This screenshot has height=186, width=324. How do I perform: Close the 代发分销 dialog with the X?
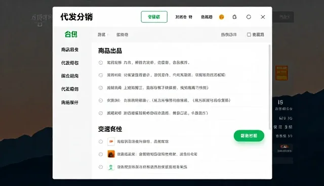click(263, 17)
